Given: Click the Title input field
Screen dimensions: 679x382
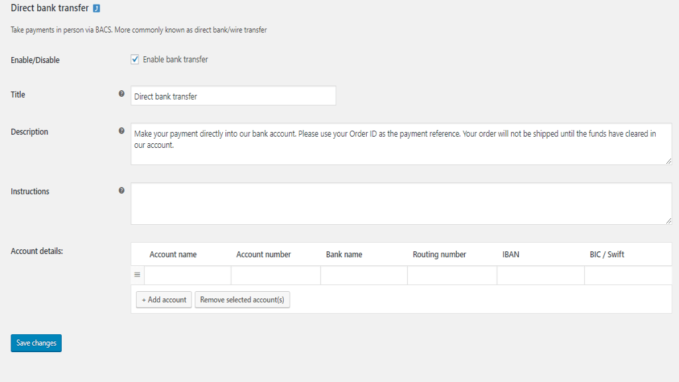Looking at the screenshot, I should [233, 96].
